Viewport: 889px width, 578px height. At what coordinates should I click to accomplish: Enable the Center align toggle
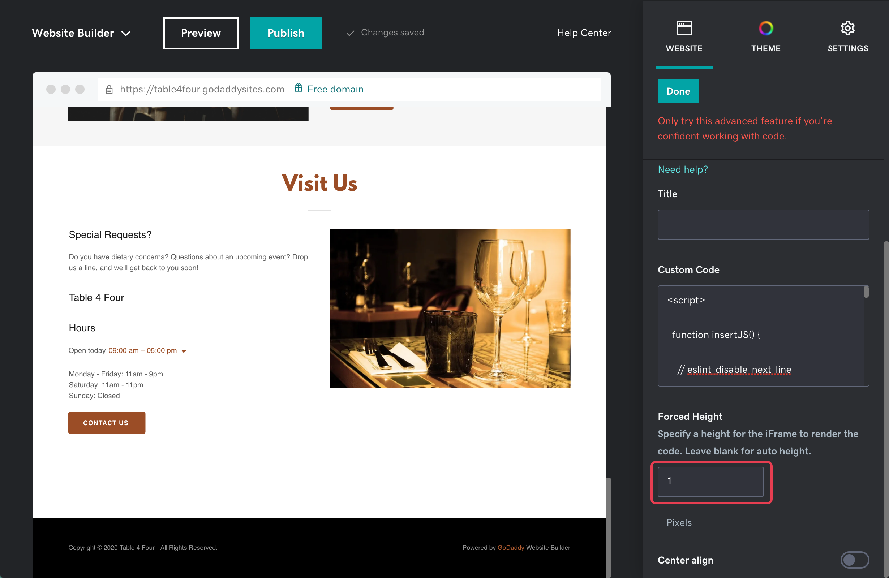pos(855,560)
